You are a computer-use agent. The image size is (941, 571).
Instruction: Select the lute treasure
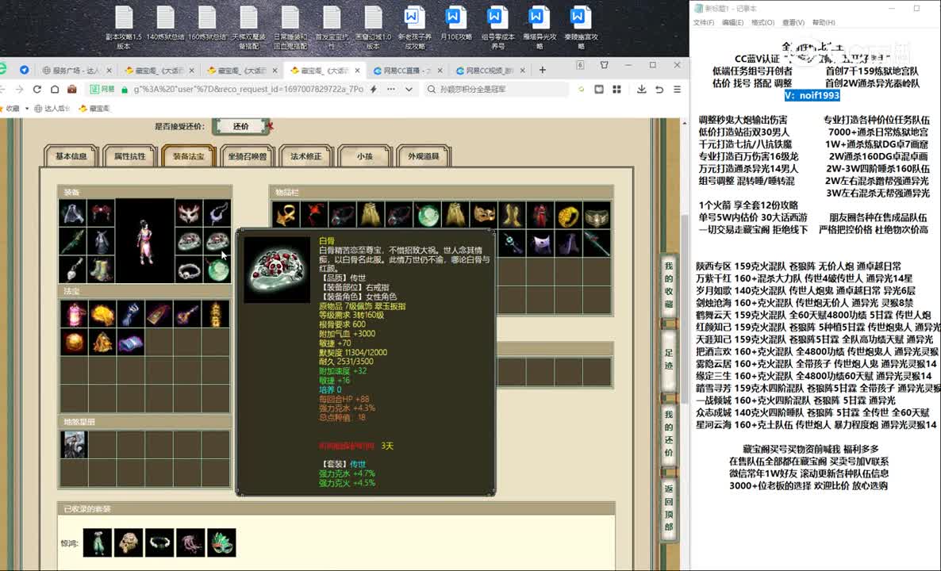tap(186, 314)
